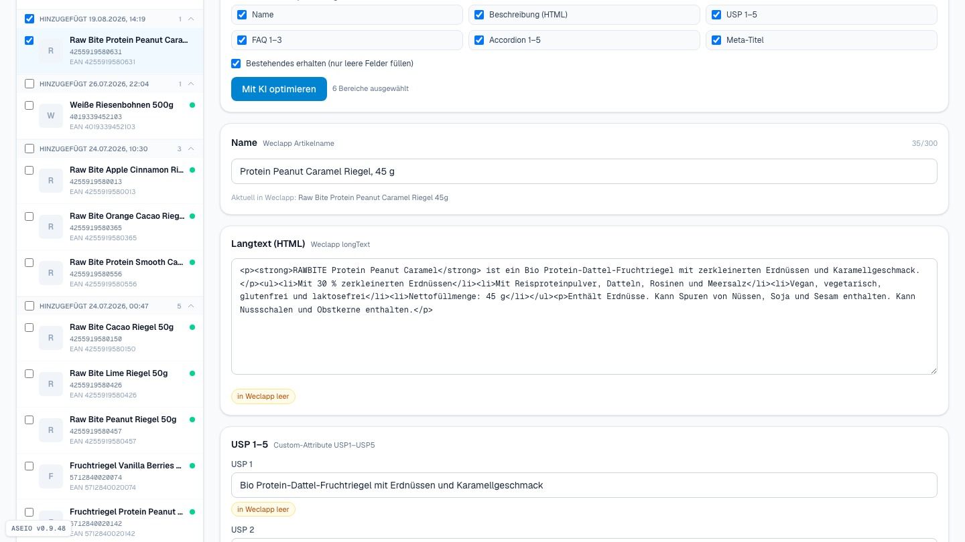Click the 'in Weclapp leer' badge under USP 1
The width and height of the screenshot is (965, 542).
263,509
